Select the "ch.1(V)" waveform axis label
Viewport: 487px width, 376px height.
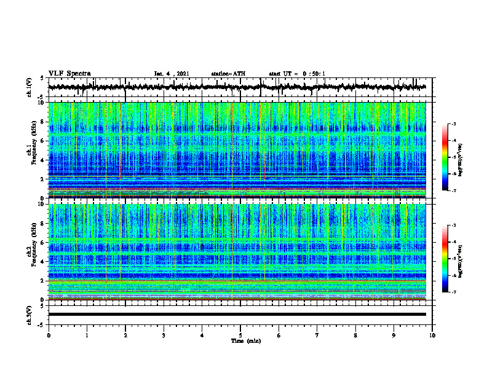pyautogui.click(x=30, y=87)
